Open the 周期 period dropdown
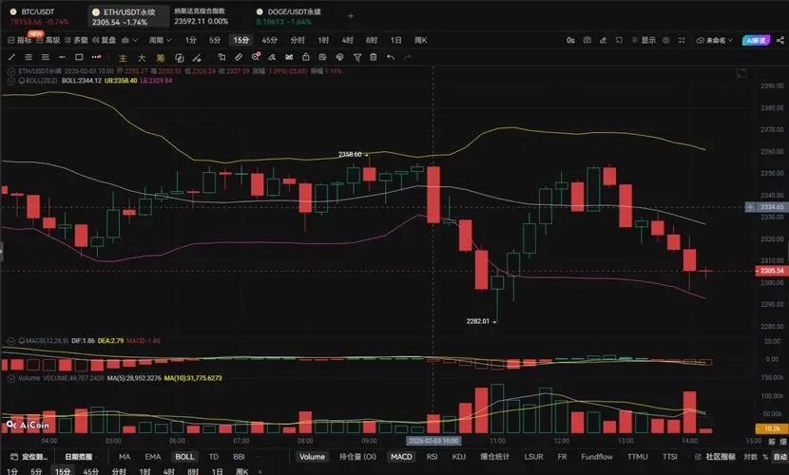789x475 pixels. pyautogui.click(x=160, y=40)
